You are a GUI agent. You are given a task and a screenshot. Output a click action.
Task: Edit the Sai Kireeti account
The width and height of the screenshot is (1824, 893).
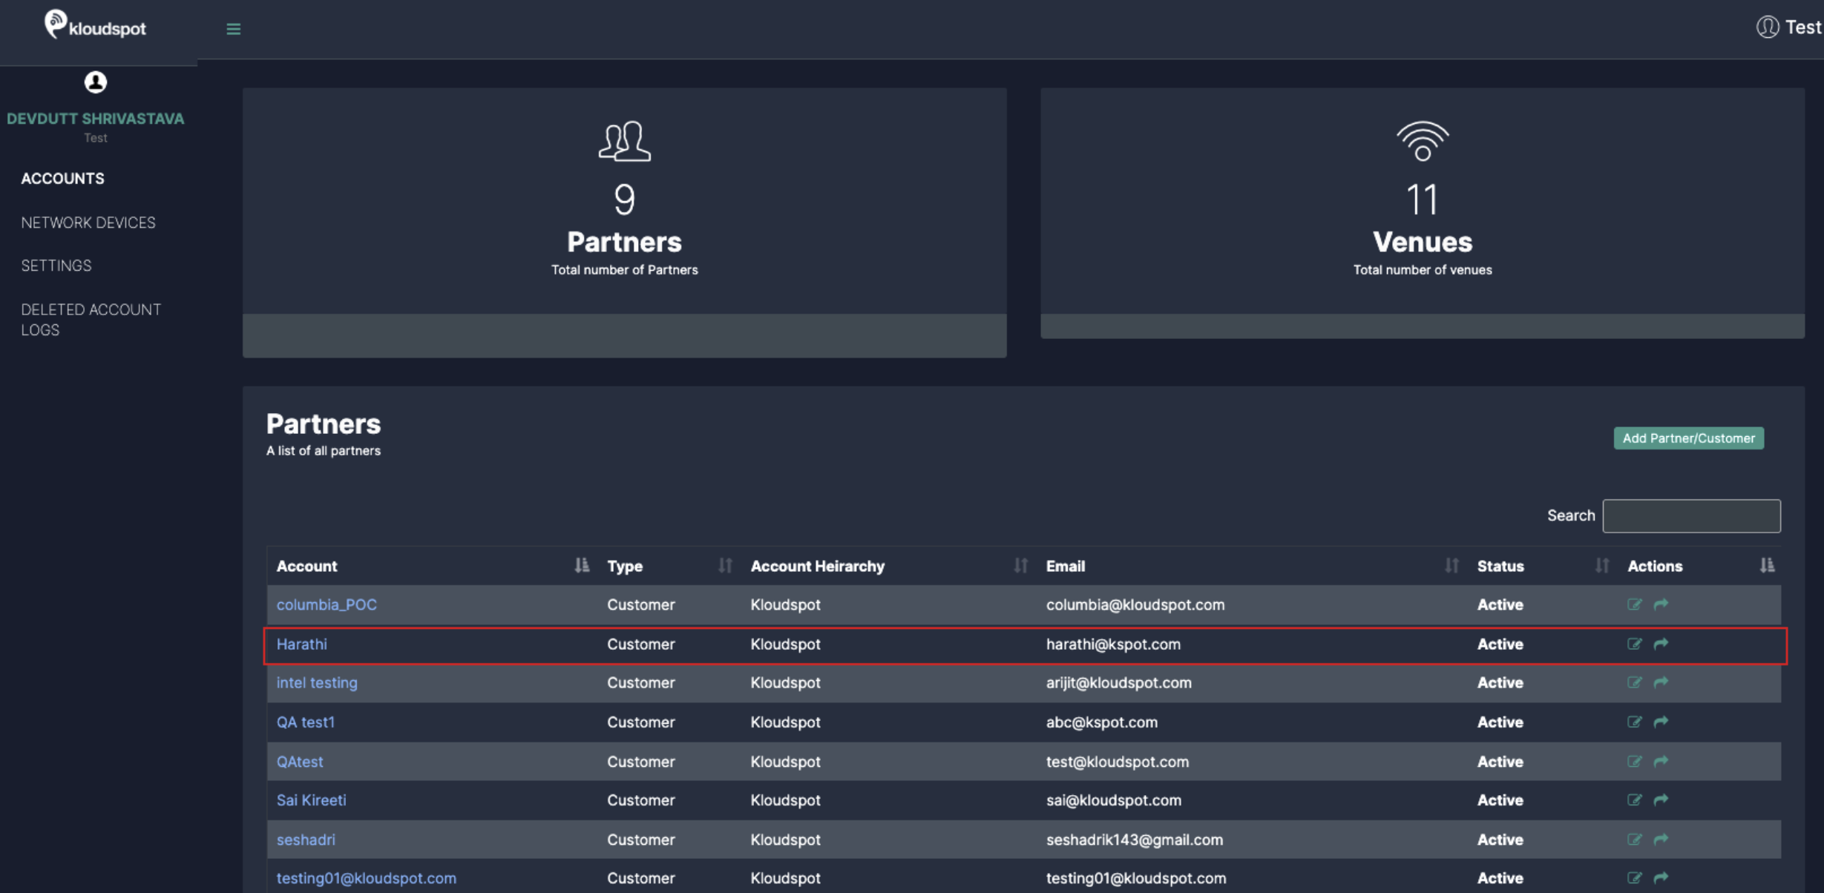[x=1634, y=800]
